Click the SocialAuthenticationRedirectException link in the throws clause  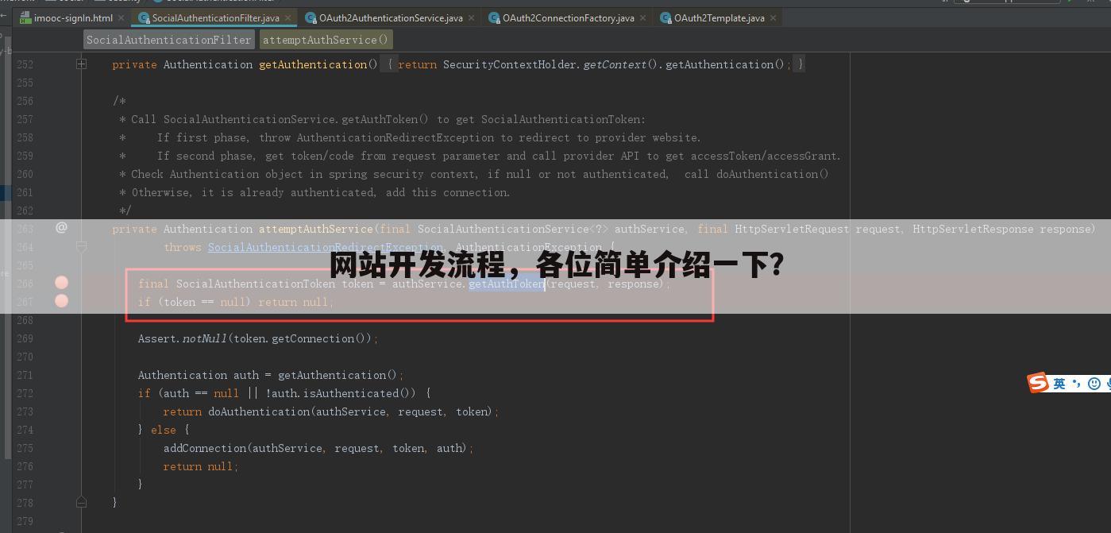325,247
